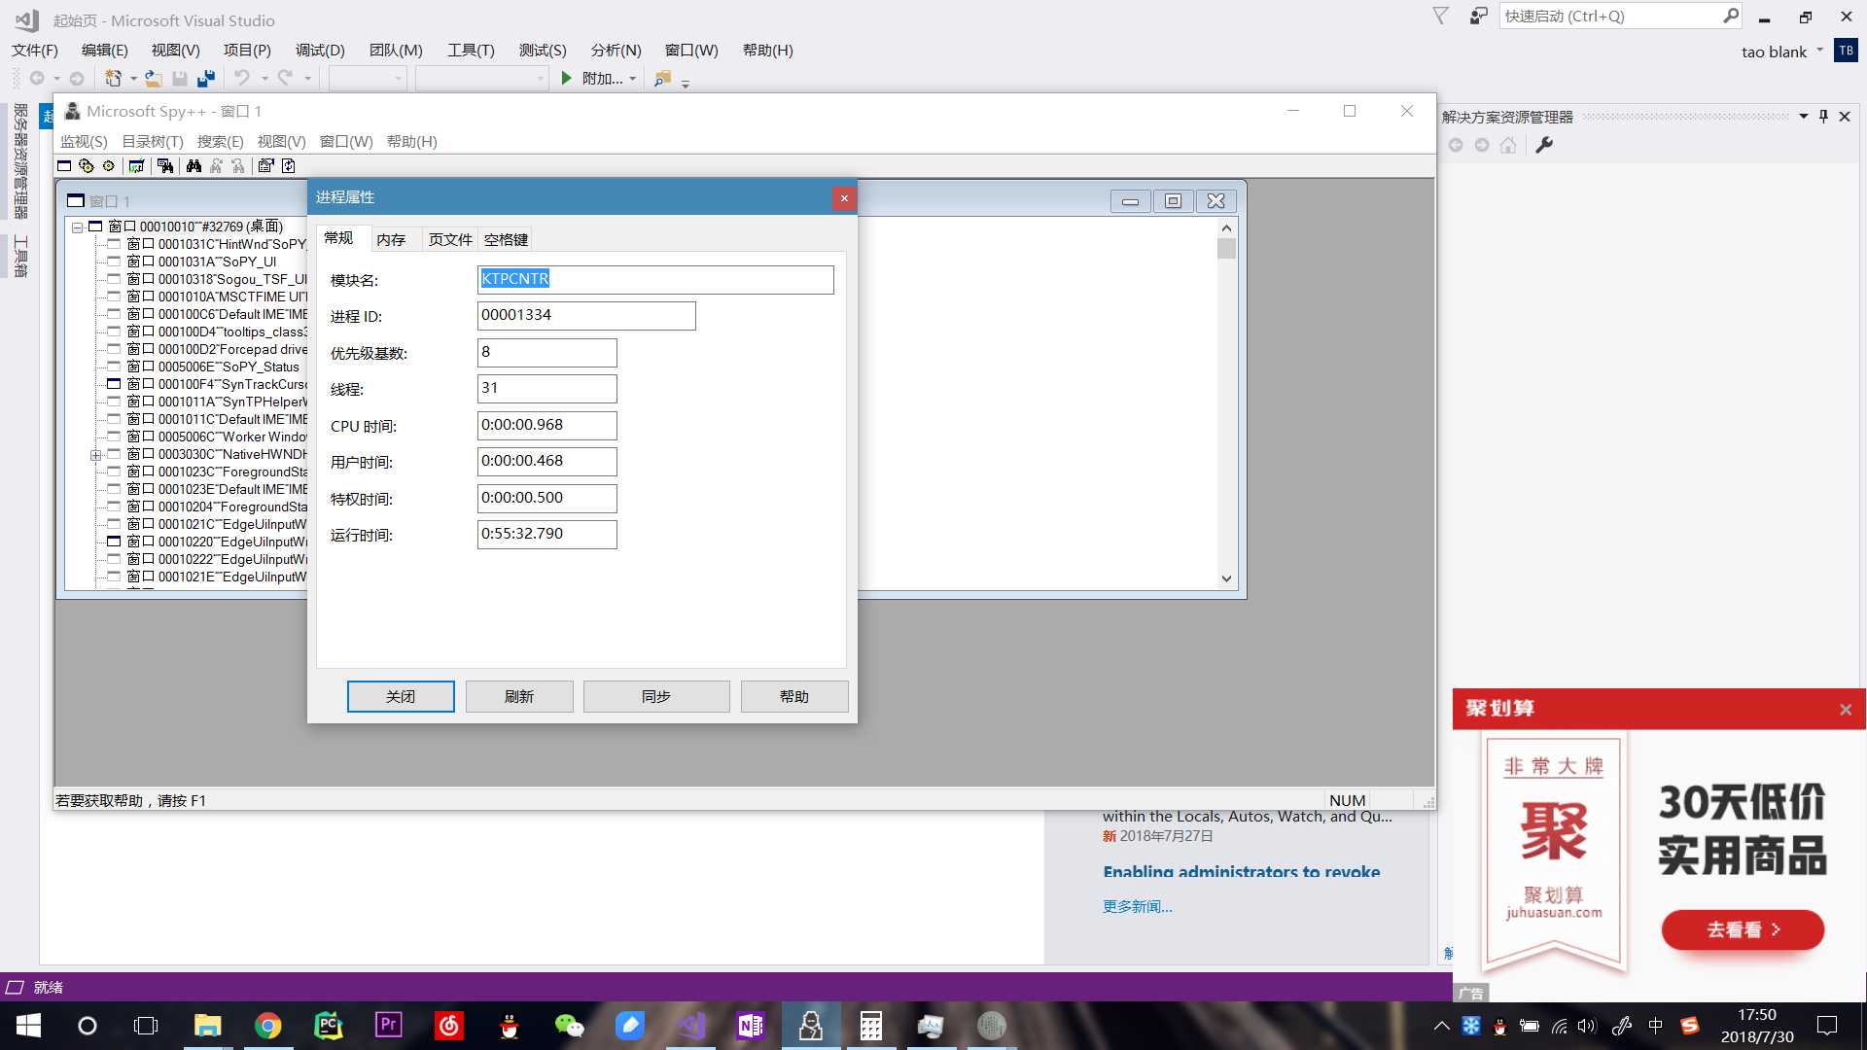Click the Spy++ Processes view toolbar icon
Viewport: 1867px width, 1050px height.
point(87,166)
